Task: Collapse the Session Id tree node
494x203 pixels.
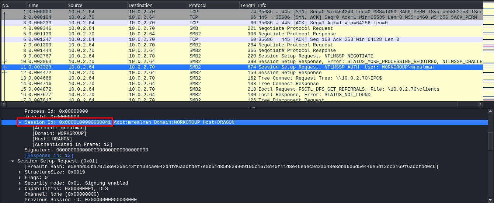Action: point(20,122)
